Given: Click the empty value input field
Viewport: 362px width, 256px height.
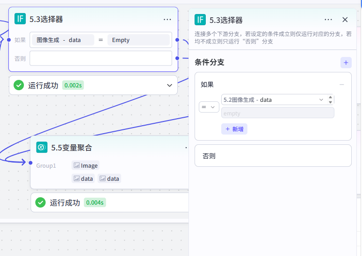Looking at the screenshot, I should (x=277, y=113).
